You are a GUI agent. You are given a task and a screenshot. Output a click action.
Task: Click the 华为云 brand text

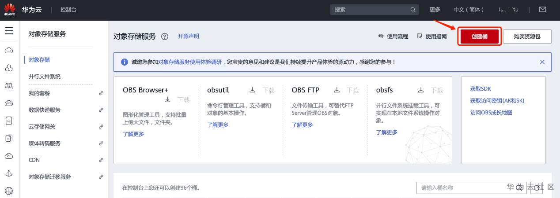click(32, 9)
